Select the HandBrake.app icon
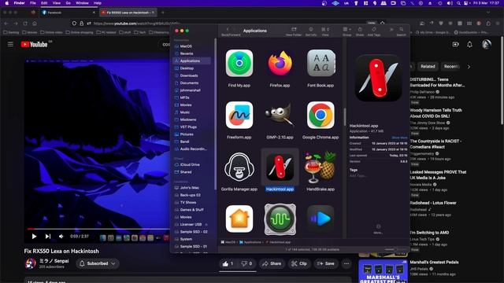504x283 pixels. [321, 167]
